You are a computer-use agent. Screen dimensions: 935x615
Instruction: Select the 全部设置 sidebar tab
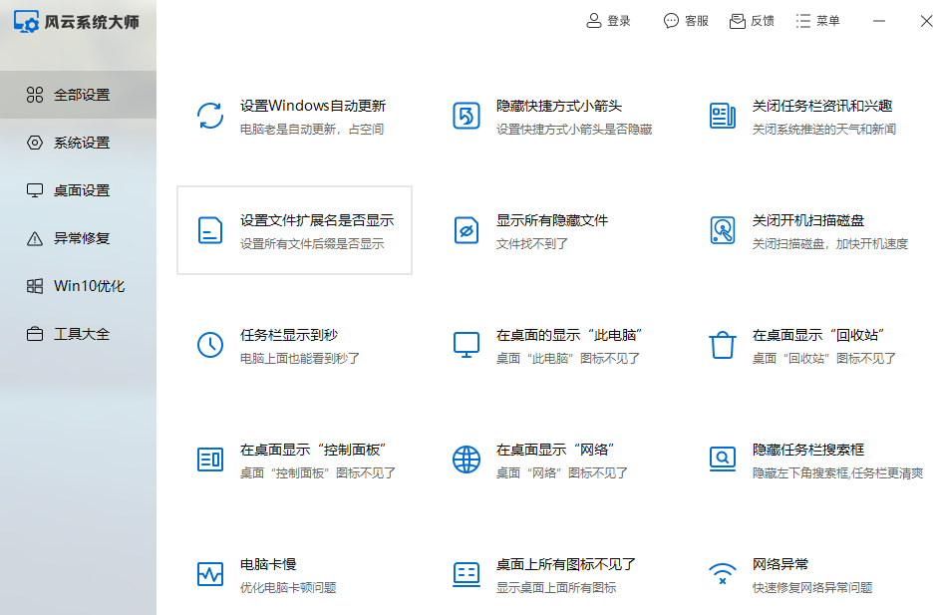(x=78, y=95)
